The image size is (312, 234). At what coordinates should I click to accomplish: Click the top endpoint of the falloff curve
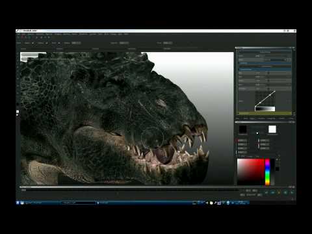(274, 92)
